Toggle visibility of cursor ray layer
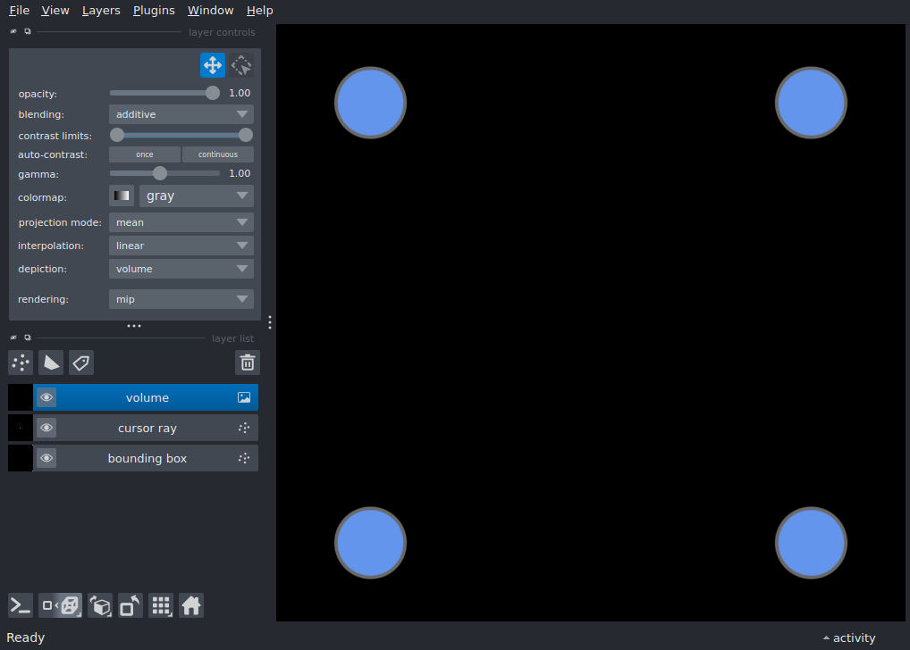Image resolution: width=910 pixels, height=650 pixels. click(46, 429)
